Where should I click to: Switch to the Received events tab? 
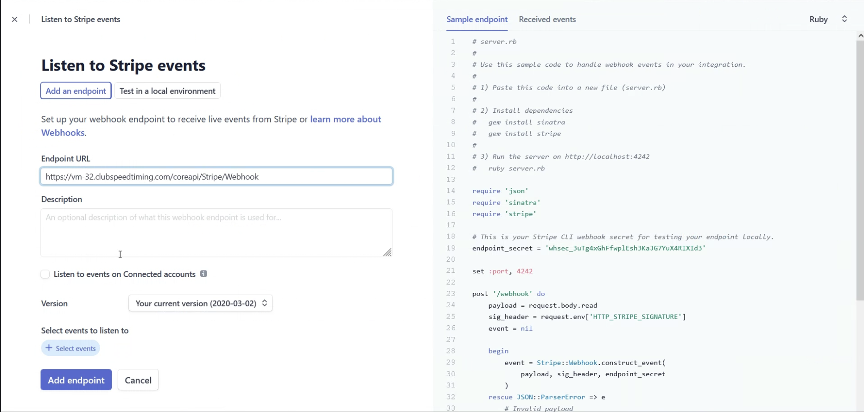(547, 19)
